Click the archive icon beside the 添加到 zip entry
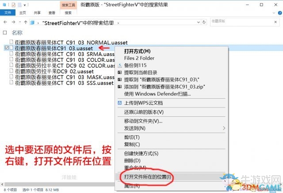The image size is (283, 193). (120, 87)
